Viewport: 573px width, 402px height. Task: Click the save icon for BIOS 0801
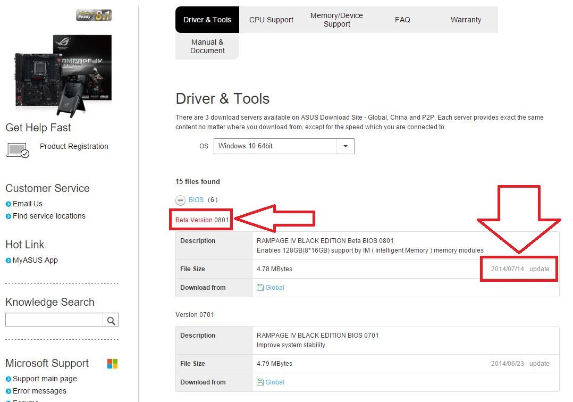(x=260, y=288)
